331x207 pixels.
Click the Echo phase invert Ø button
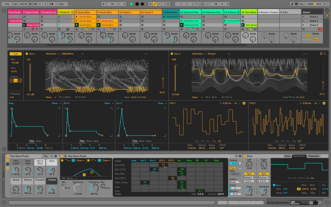coord(257,193)
